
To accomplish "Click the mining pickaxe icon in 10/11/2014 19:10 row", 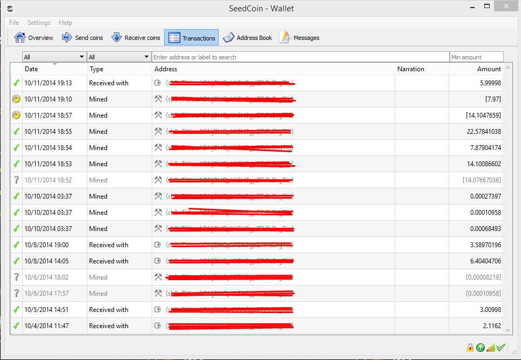I will pos(158,99).
